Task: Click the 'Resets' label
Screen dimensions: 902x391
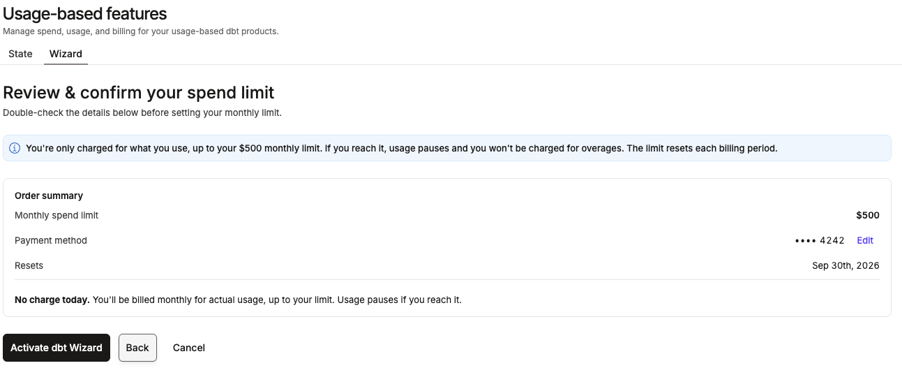Action: (x=29, y=265)
